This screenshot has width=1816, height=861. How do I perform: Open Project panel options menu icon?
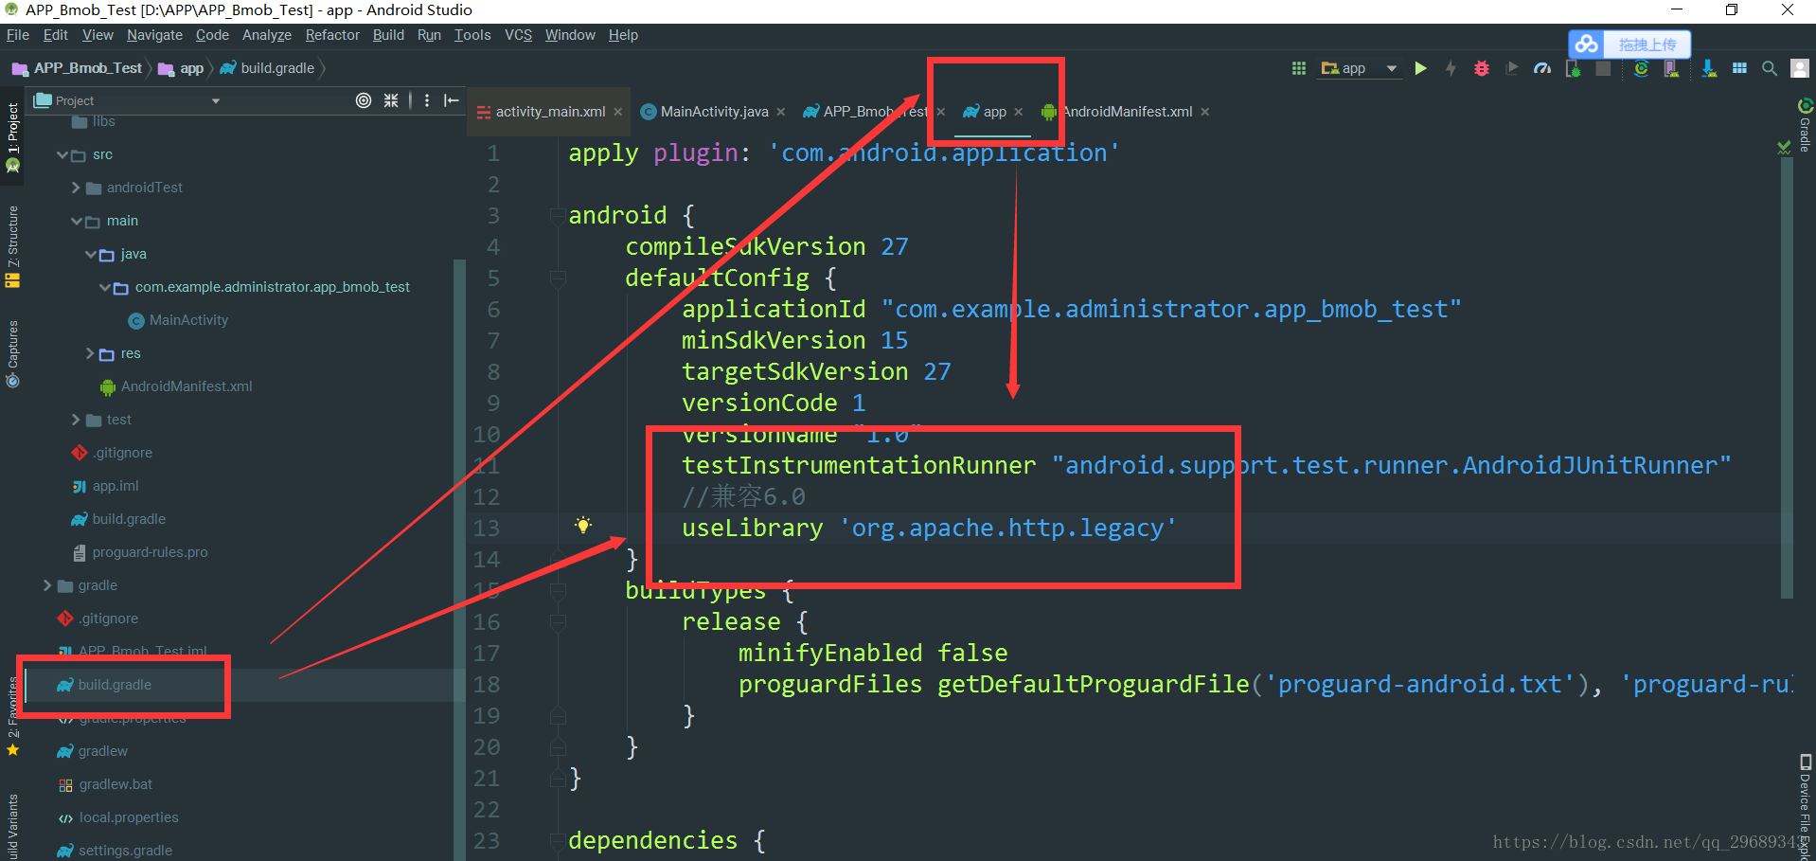[427, 100]
